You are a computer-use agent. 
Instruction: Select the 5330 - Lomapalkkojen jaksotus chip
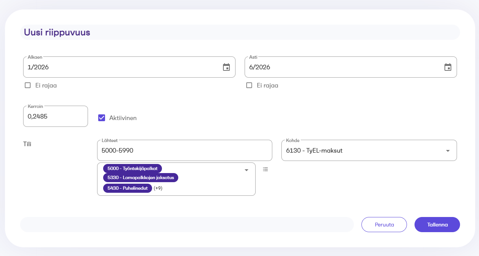140,178
